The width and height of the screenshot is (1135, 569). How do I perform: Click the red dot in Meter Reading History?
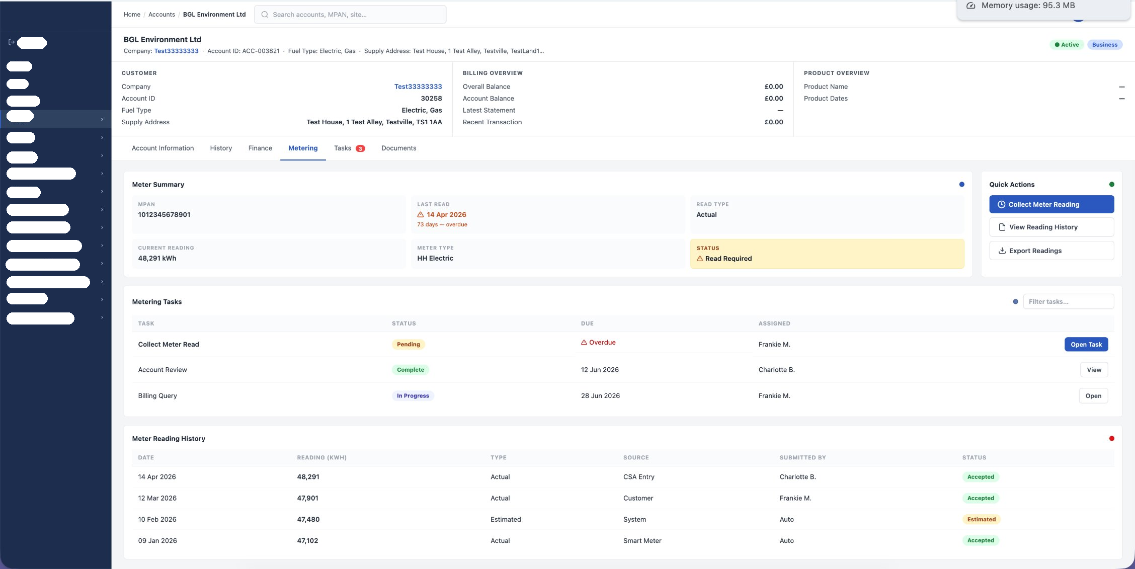(1112, 438)
